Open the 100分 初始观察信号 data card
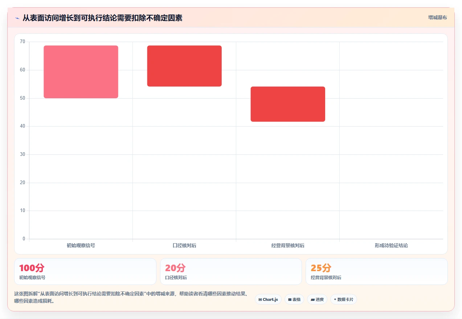The width and height of the screenshot is (462, 319). pyautogui.click(x=85, y=272)
